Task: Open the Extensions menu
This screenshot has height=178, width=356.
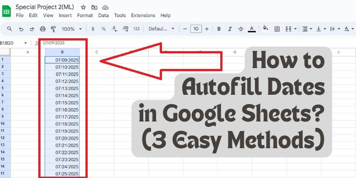Action: [143, 16]
